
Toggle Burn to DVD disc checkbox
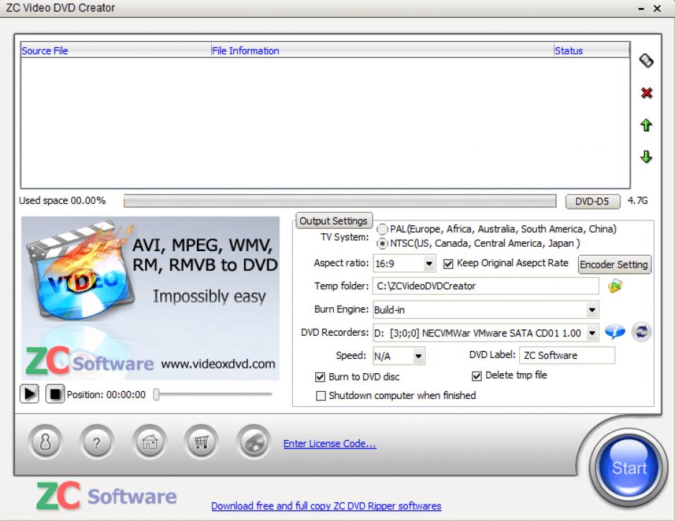320,377
